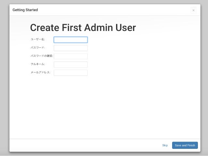
Task: Click the Getting Started dialog title
Action: tap(25, 10)
